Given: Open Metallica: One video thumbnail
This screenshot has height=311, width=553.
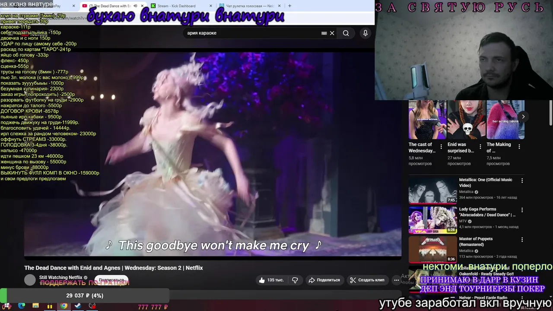Looking at the screenshot, I should (432, 190).
